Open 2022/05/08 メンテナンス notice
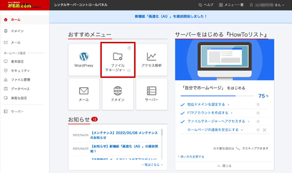 click(x=124, y=135)
